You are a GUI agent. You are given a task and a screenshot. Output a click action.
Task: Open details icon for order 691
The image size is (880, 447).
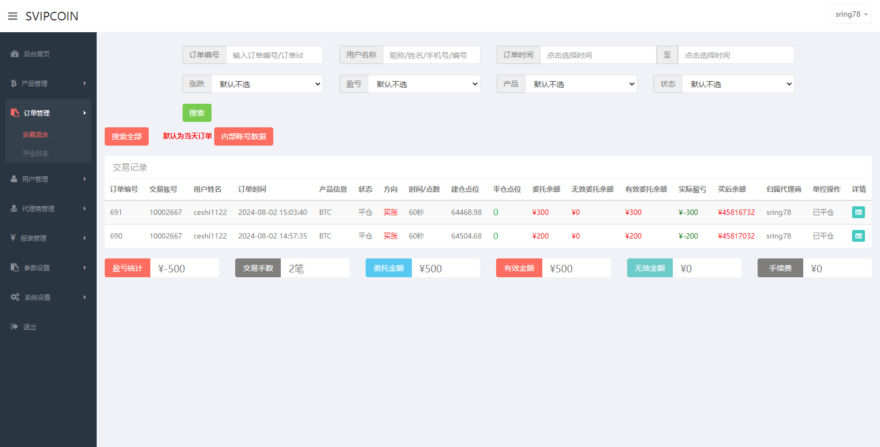[858, 212]
